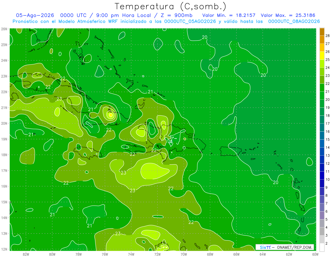Click color scale label '26'
335x258 pixels.
click(x=328, y=52)
